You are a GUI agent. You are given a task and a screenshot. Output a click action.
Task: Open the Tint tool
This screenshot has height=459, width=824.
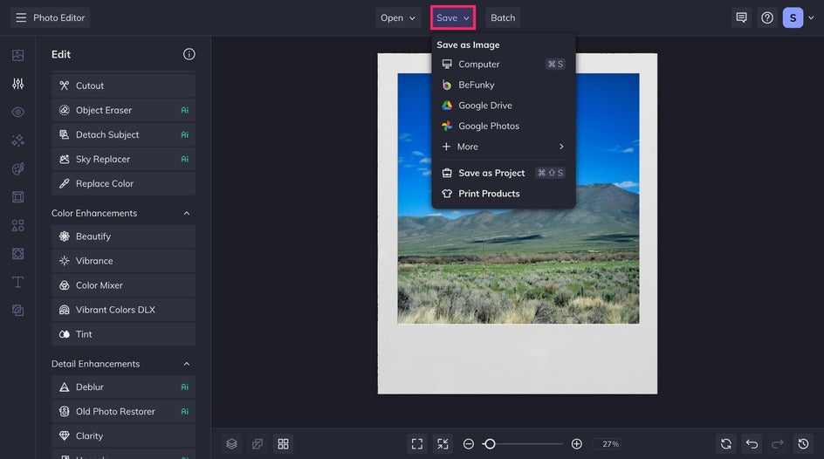pyautogui.click(x=123, y=334)
